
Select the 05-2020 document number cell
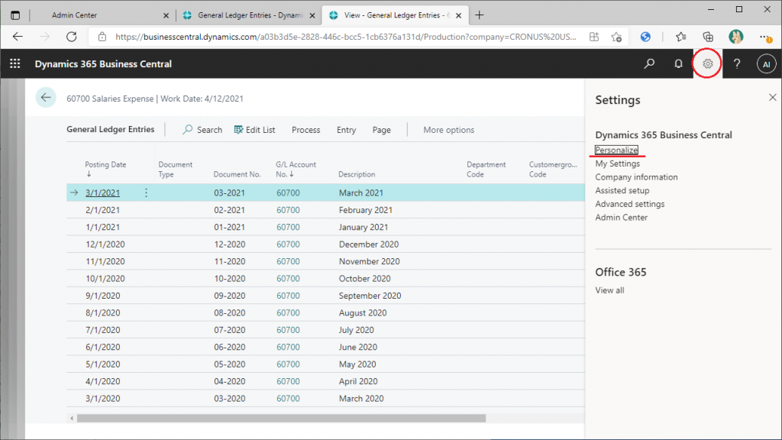(230, 364)
